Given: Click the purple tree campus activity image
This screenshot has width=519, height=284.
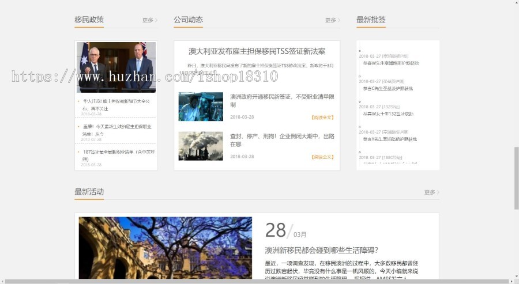Looking at the screenshot, I should pos(165,248).
